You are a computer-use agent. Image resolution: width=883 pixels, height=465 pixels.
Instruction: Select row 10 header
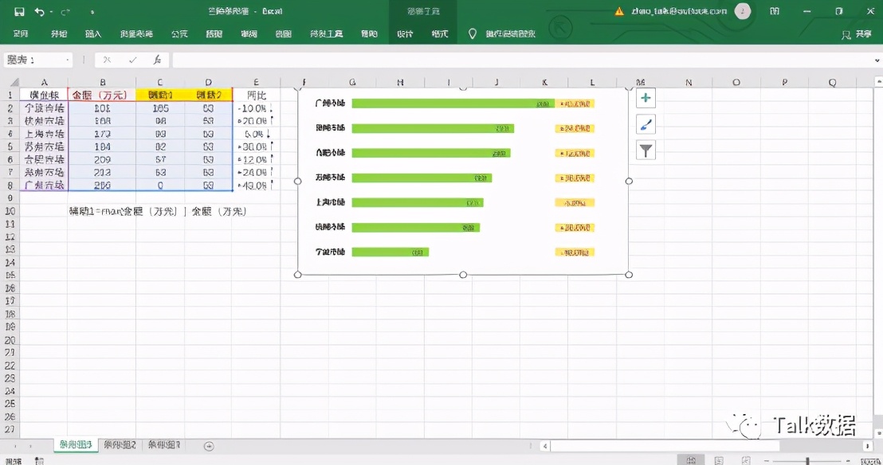(x=10, y=211)
